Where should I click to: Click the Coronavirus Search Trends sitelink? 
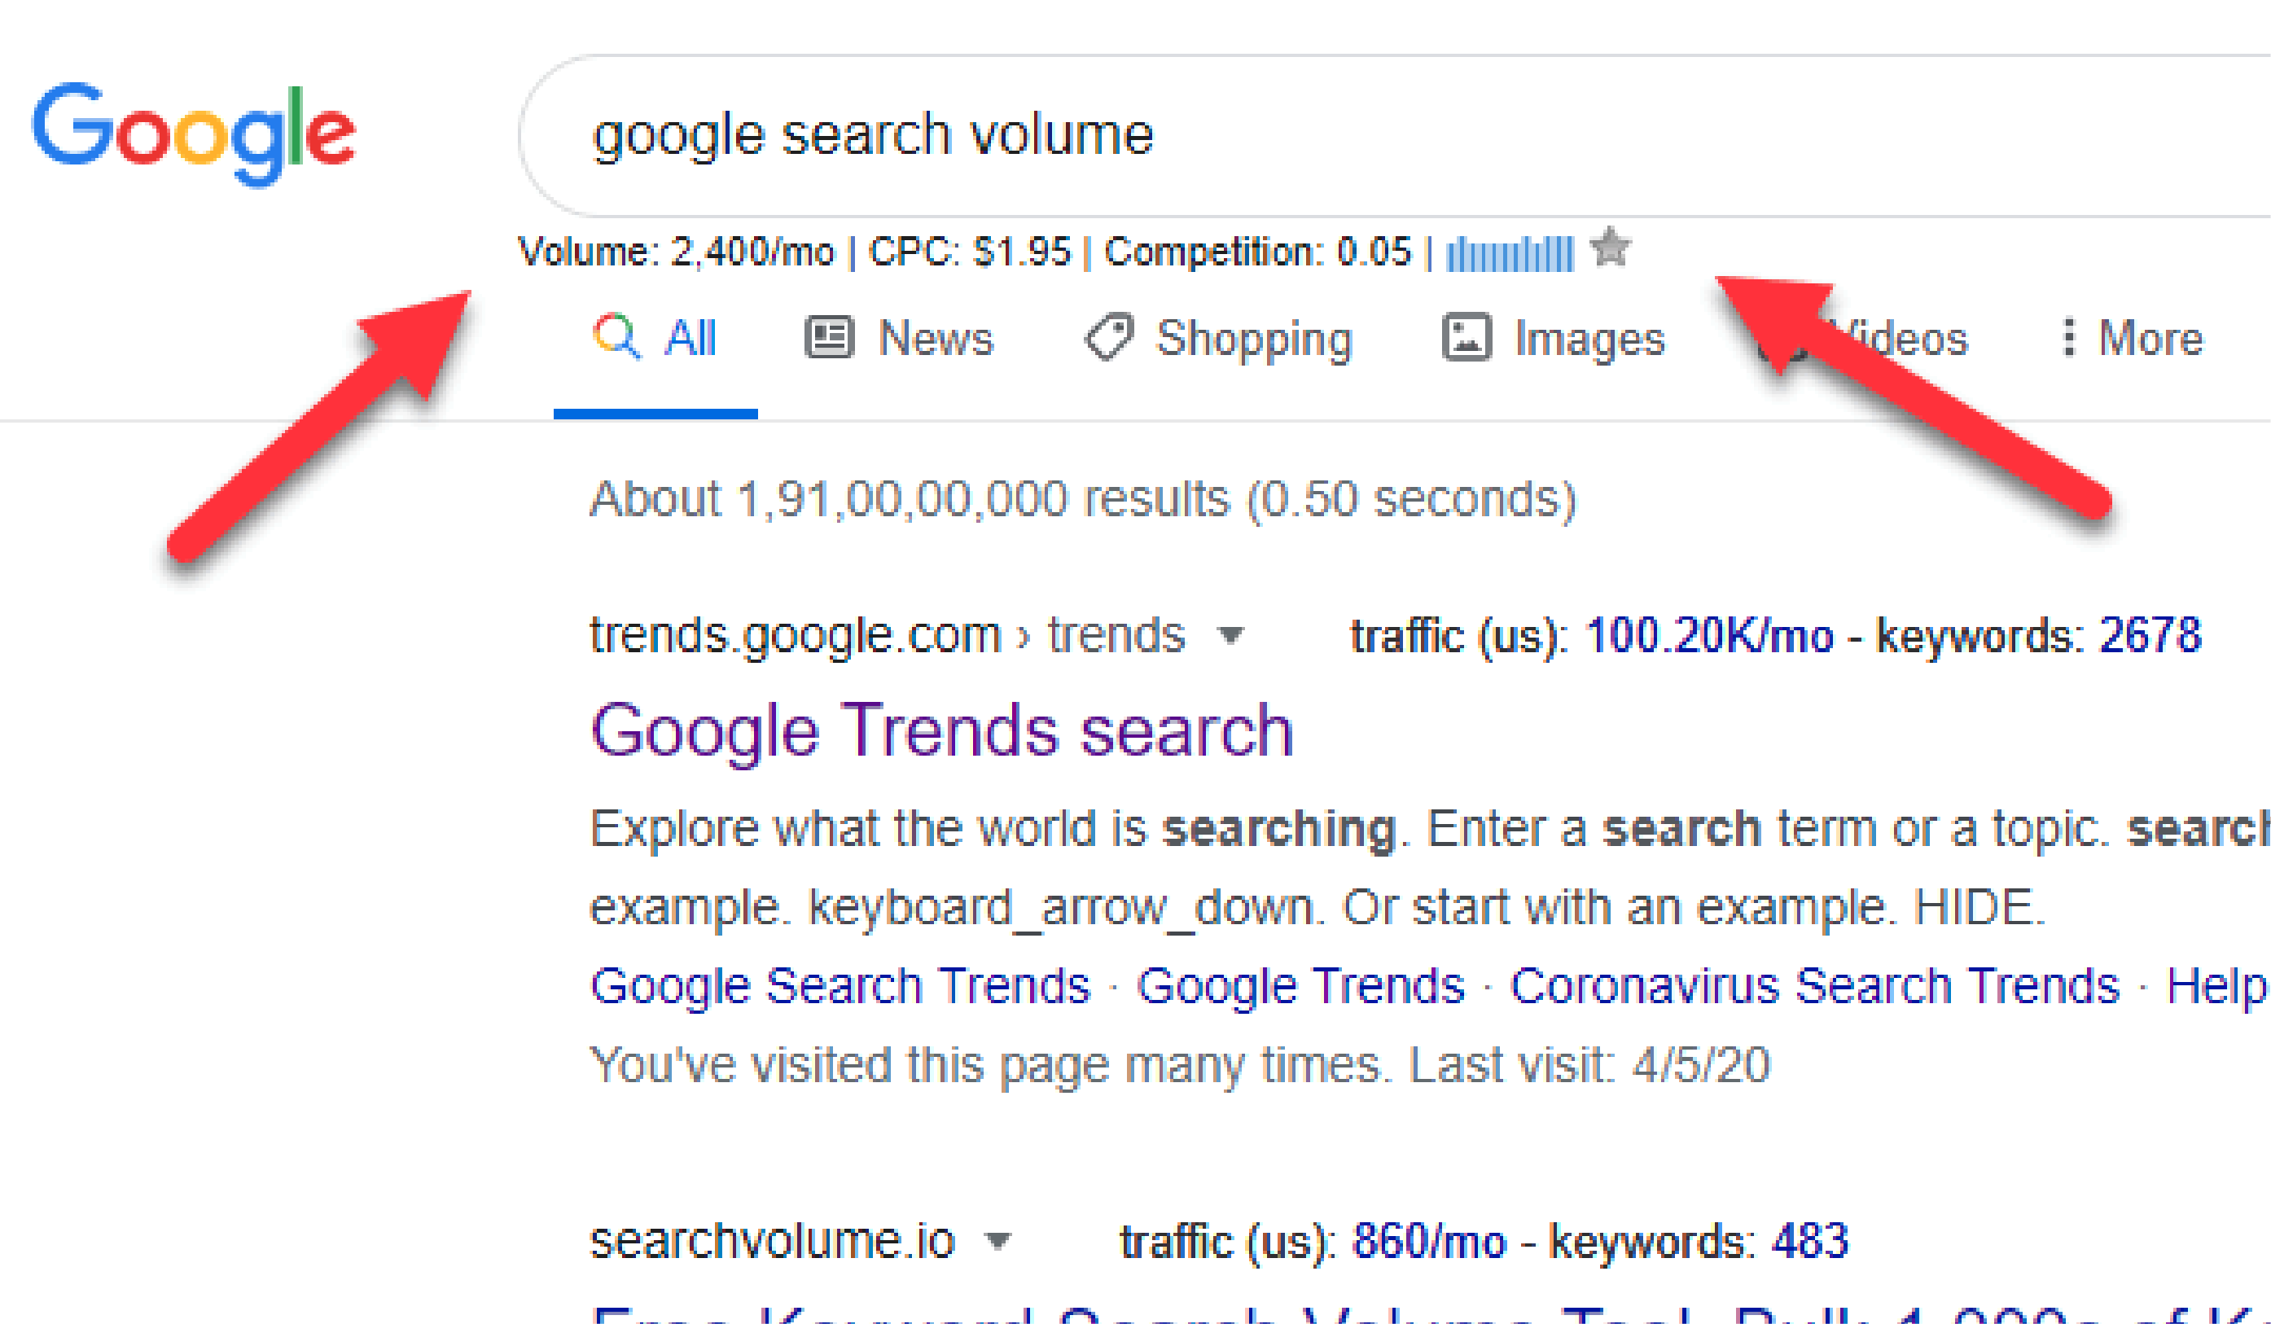point(1816,984)
